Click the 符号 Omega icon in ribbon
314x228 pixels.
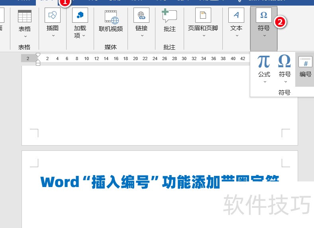tap(264, 15)
